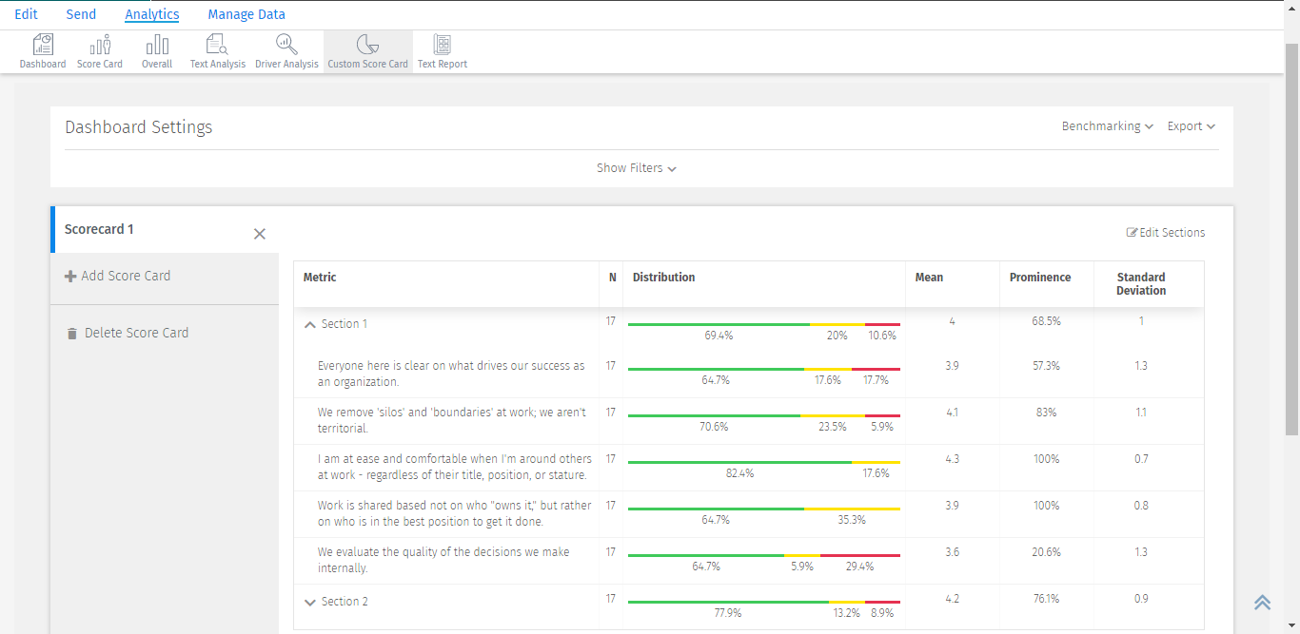Open the Benchmarking dropdown
The image size is (1300, 634).
(1107, 126)
